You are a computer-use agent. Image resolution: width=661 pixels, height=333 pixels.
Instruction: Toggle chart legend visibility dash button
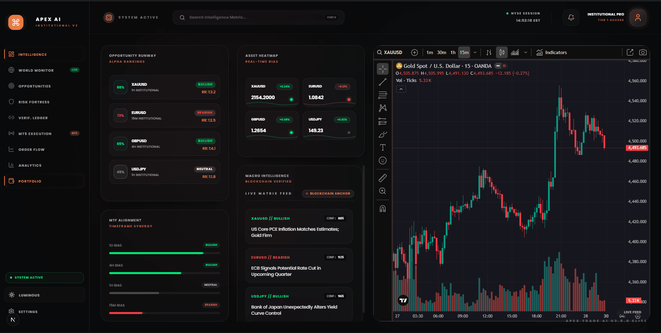[498, 66]
